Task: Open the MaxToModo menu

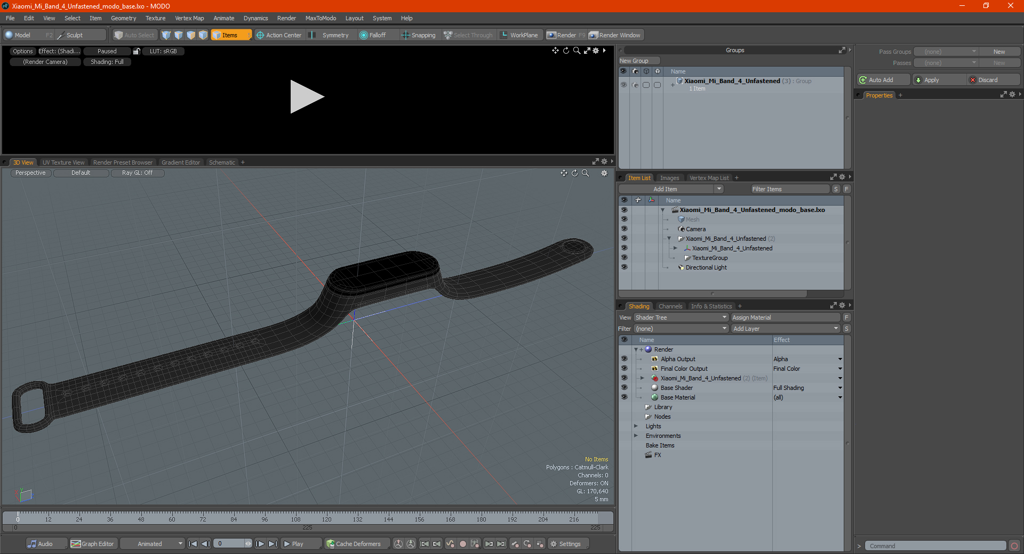Action: tap(321, 18)
